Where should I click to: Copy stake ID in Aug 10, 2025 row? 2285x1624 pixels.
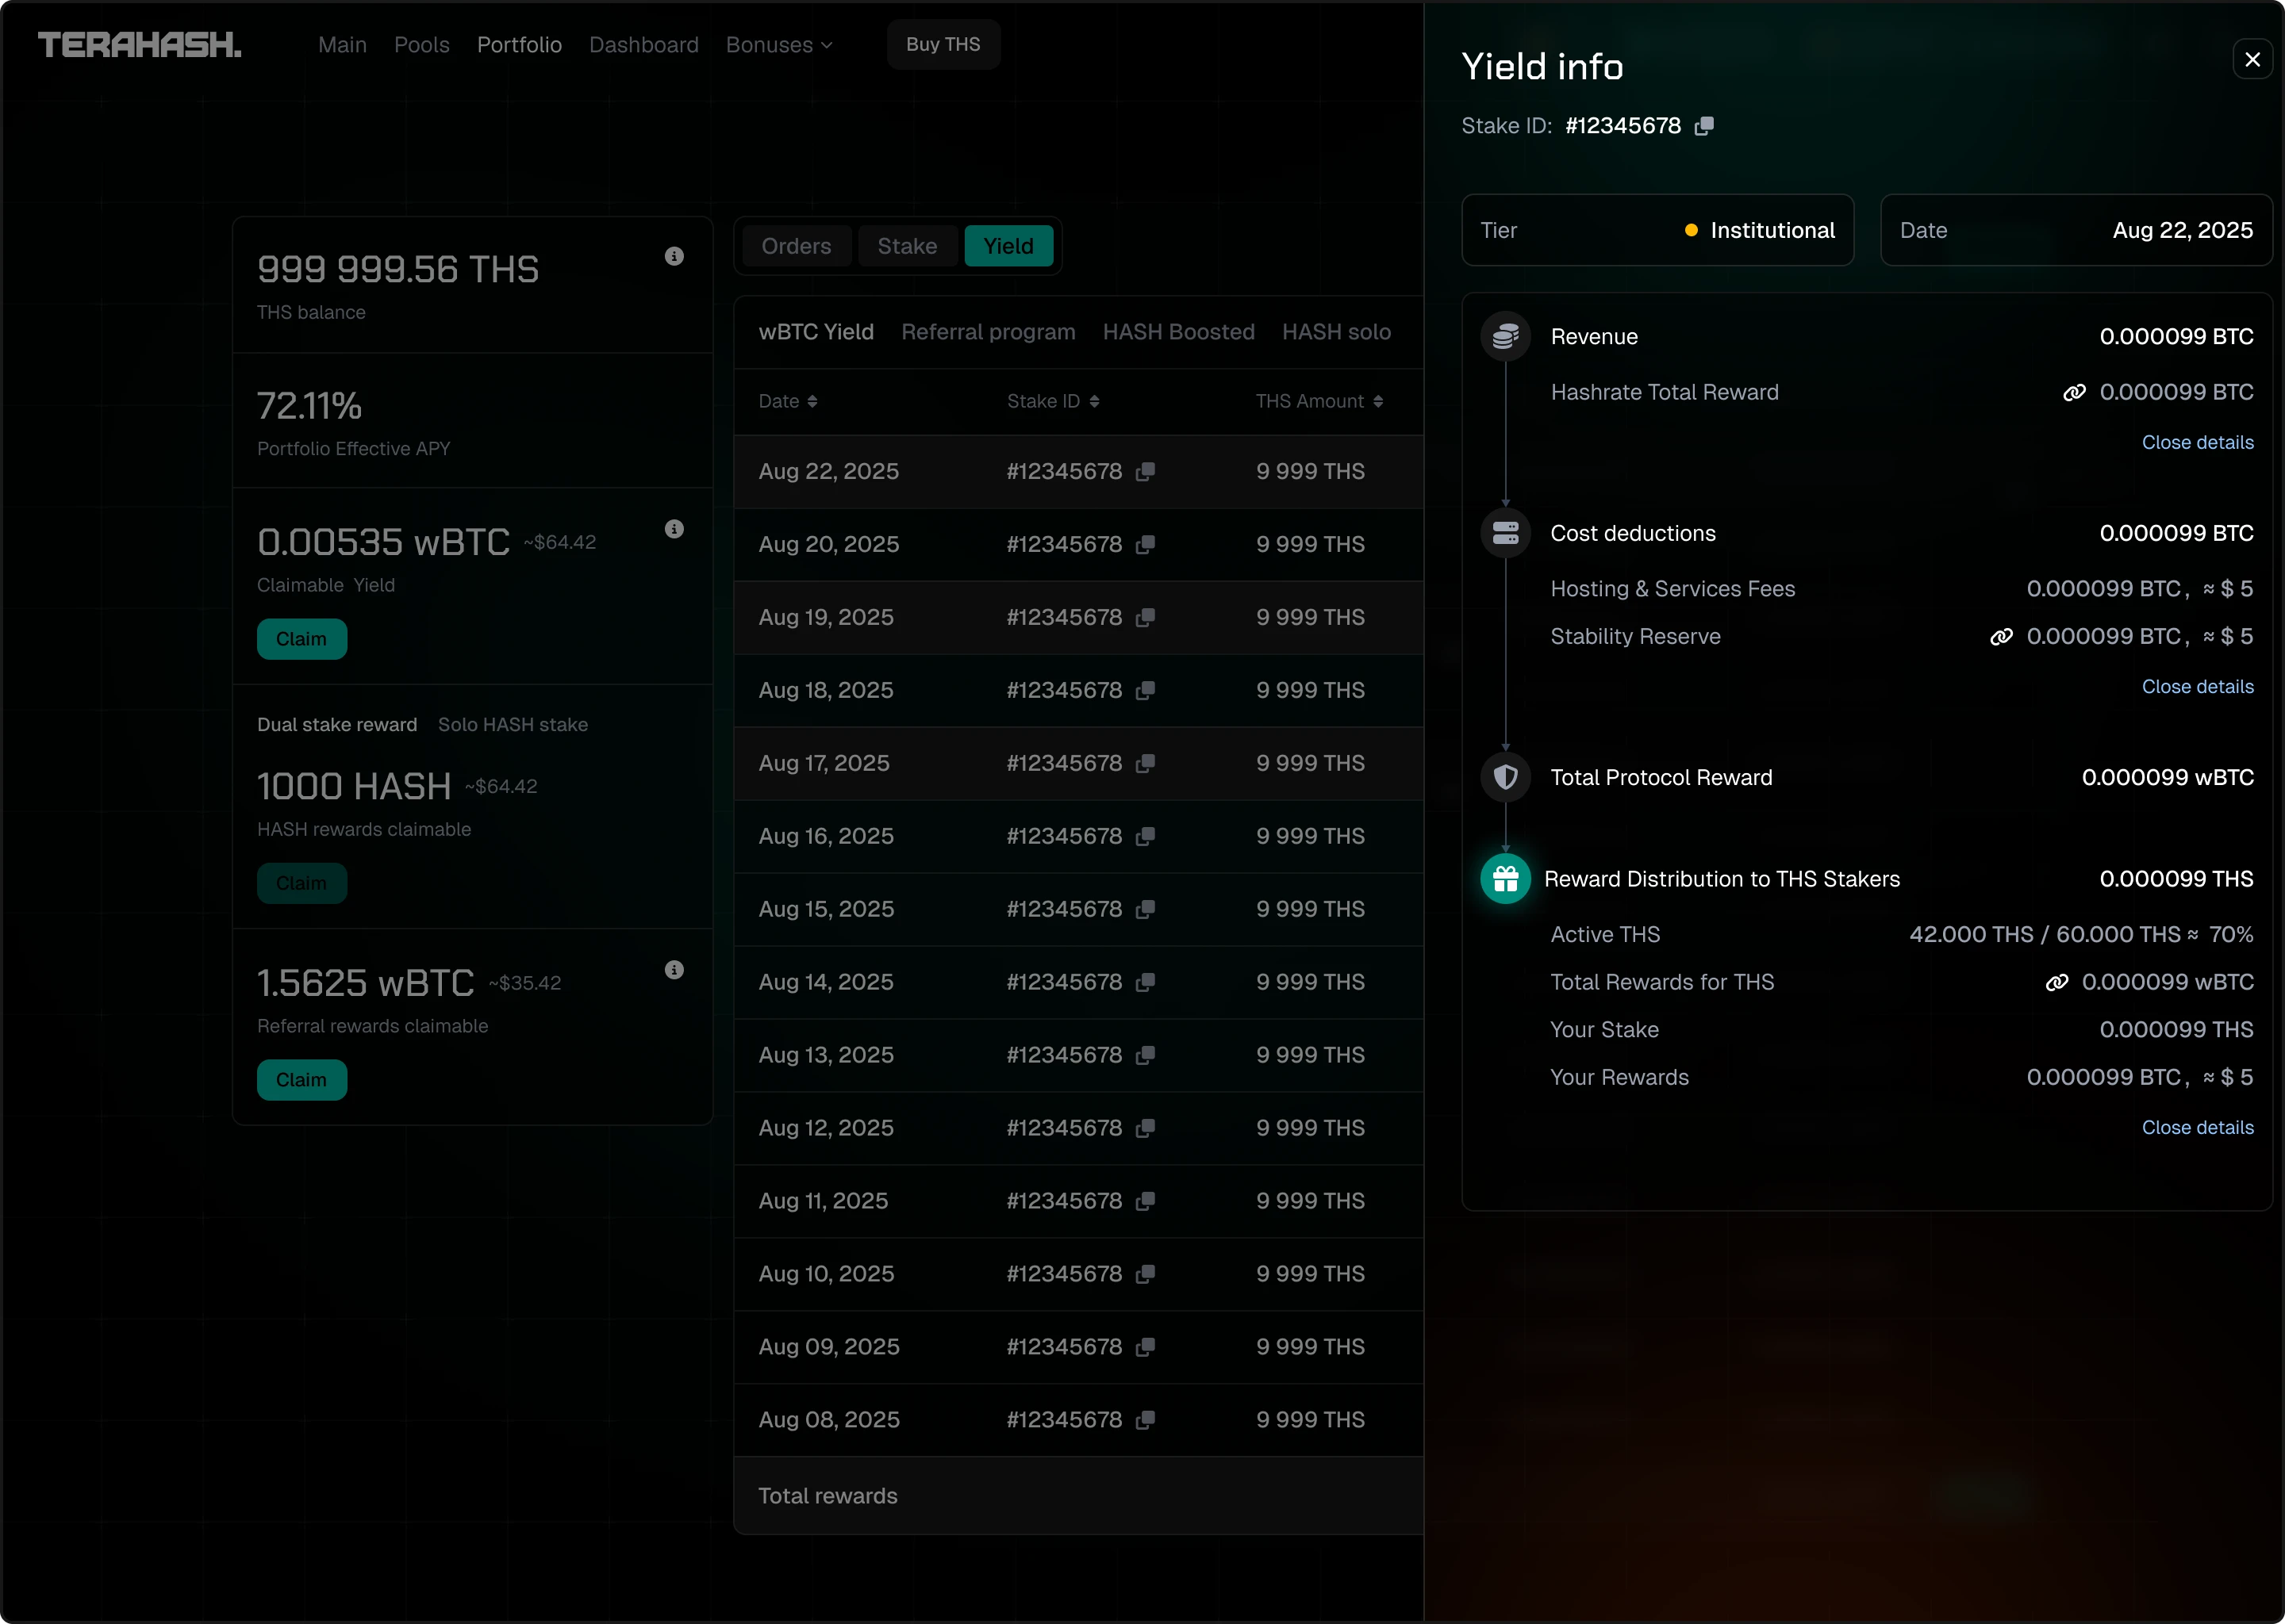click(1146, 1275)
